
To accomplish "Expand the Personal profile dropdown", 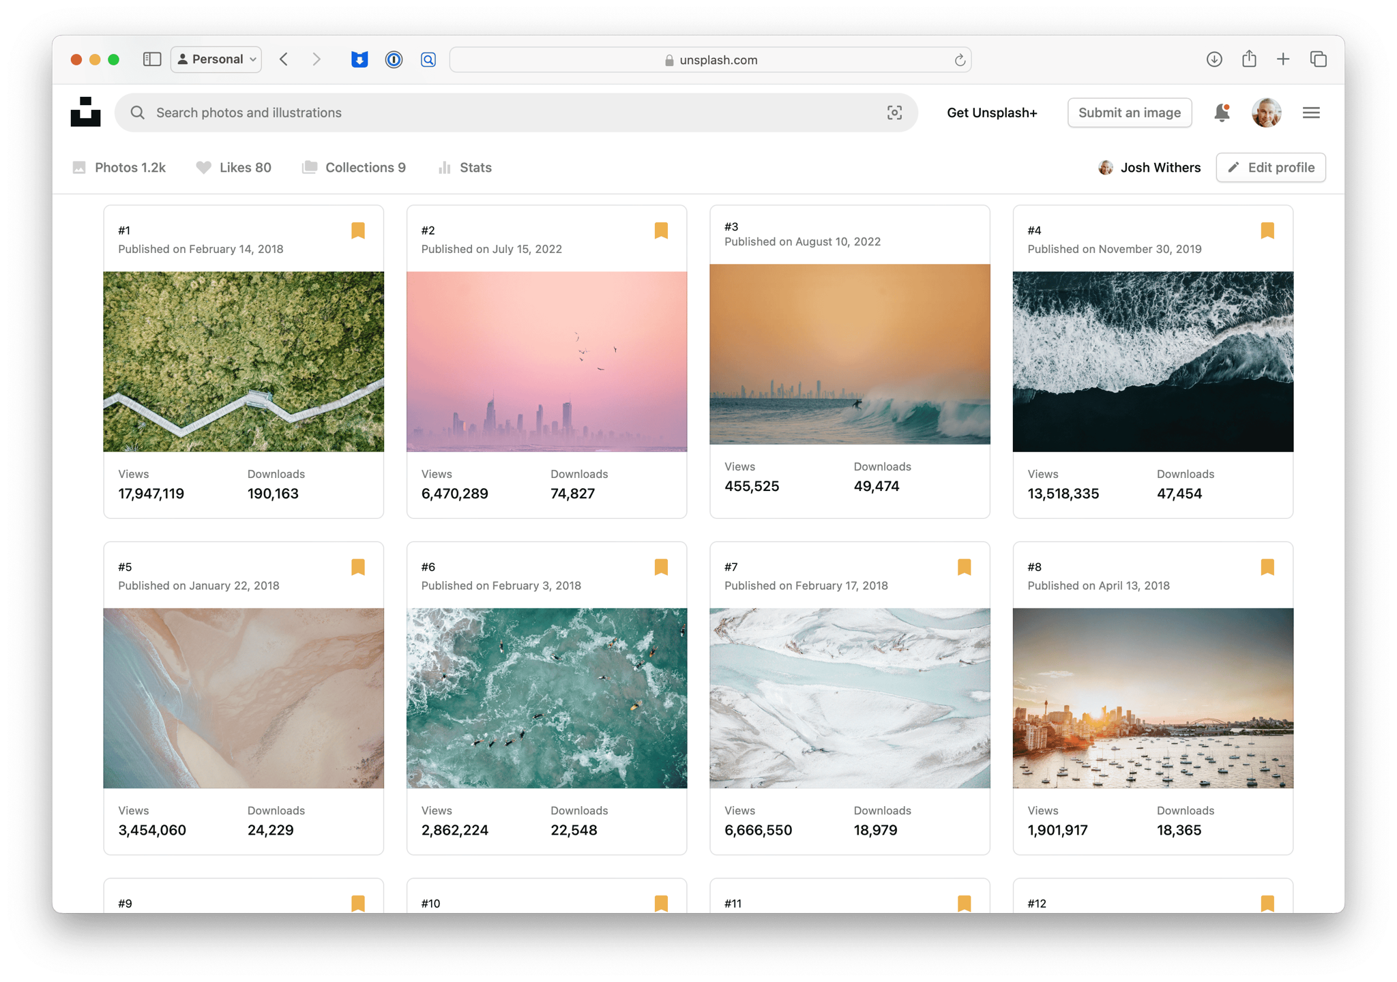I will click(x=216, y=59).
